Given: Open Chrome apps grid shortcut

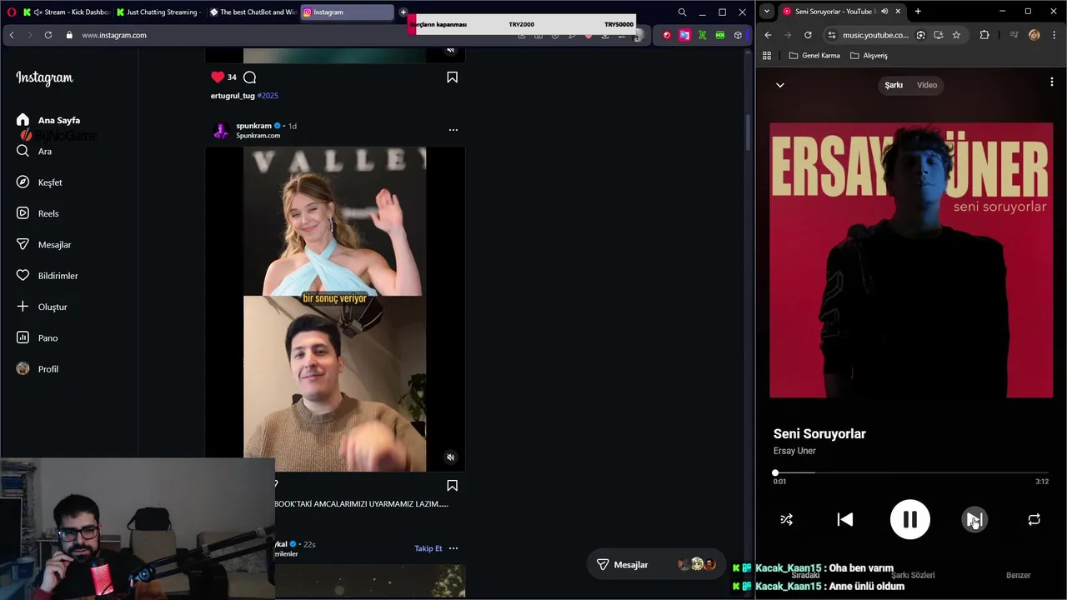Looking at the screenshot, I should coord(767,56).
